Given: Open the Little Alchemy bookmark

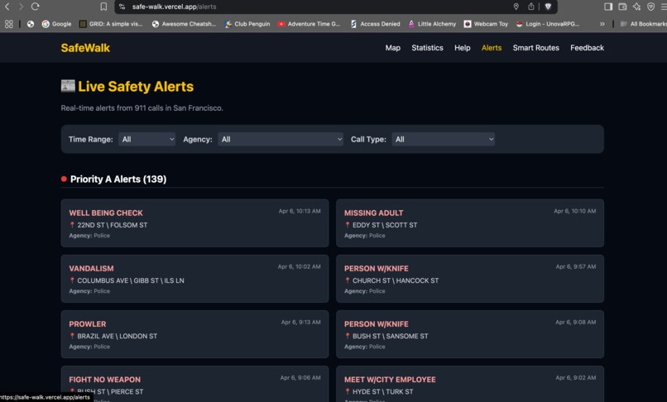Looking at the screenshot, I should pos(432,24).
